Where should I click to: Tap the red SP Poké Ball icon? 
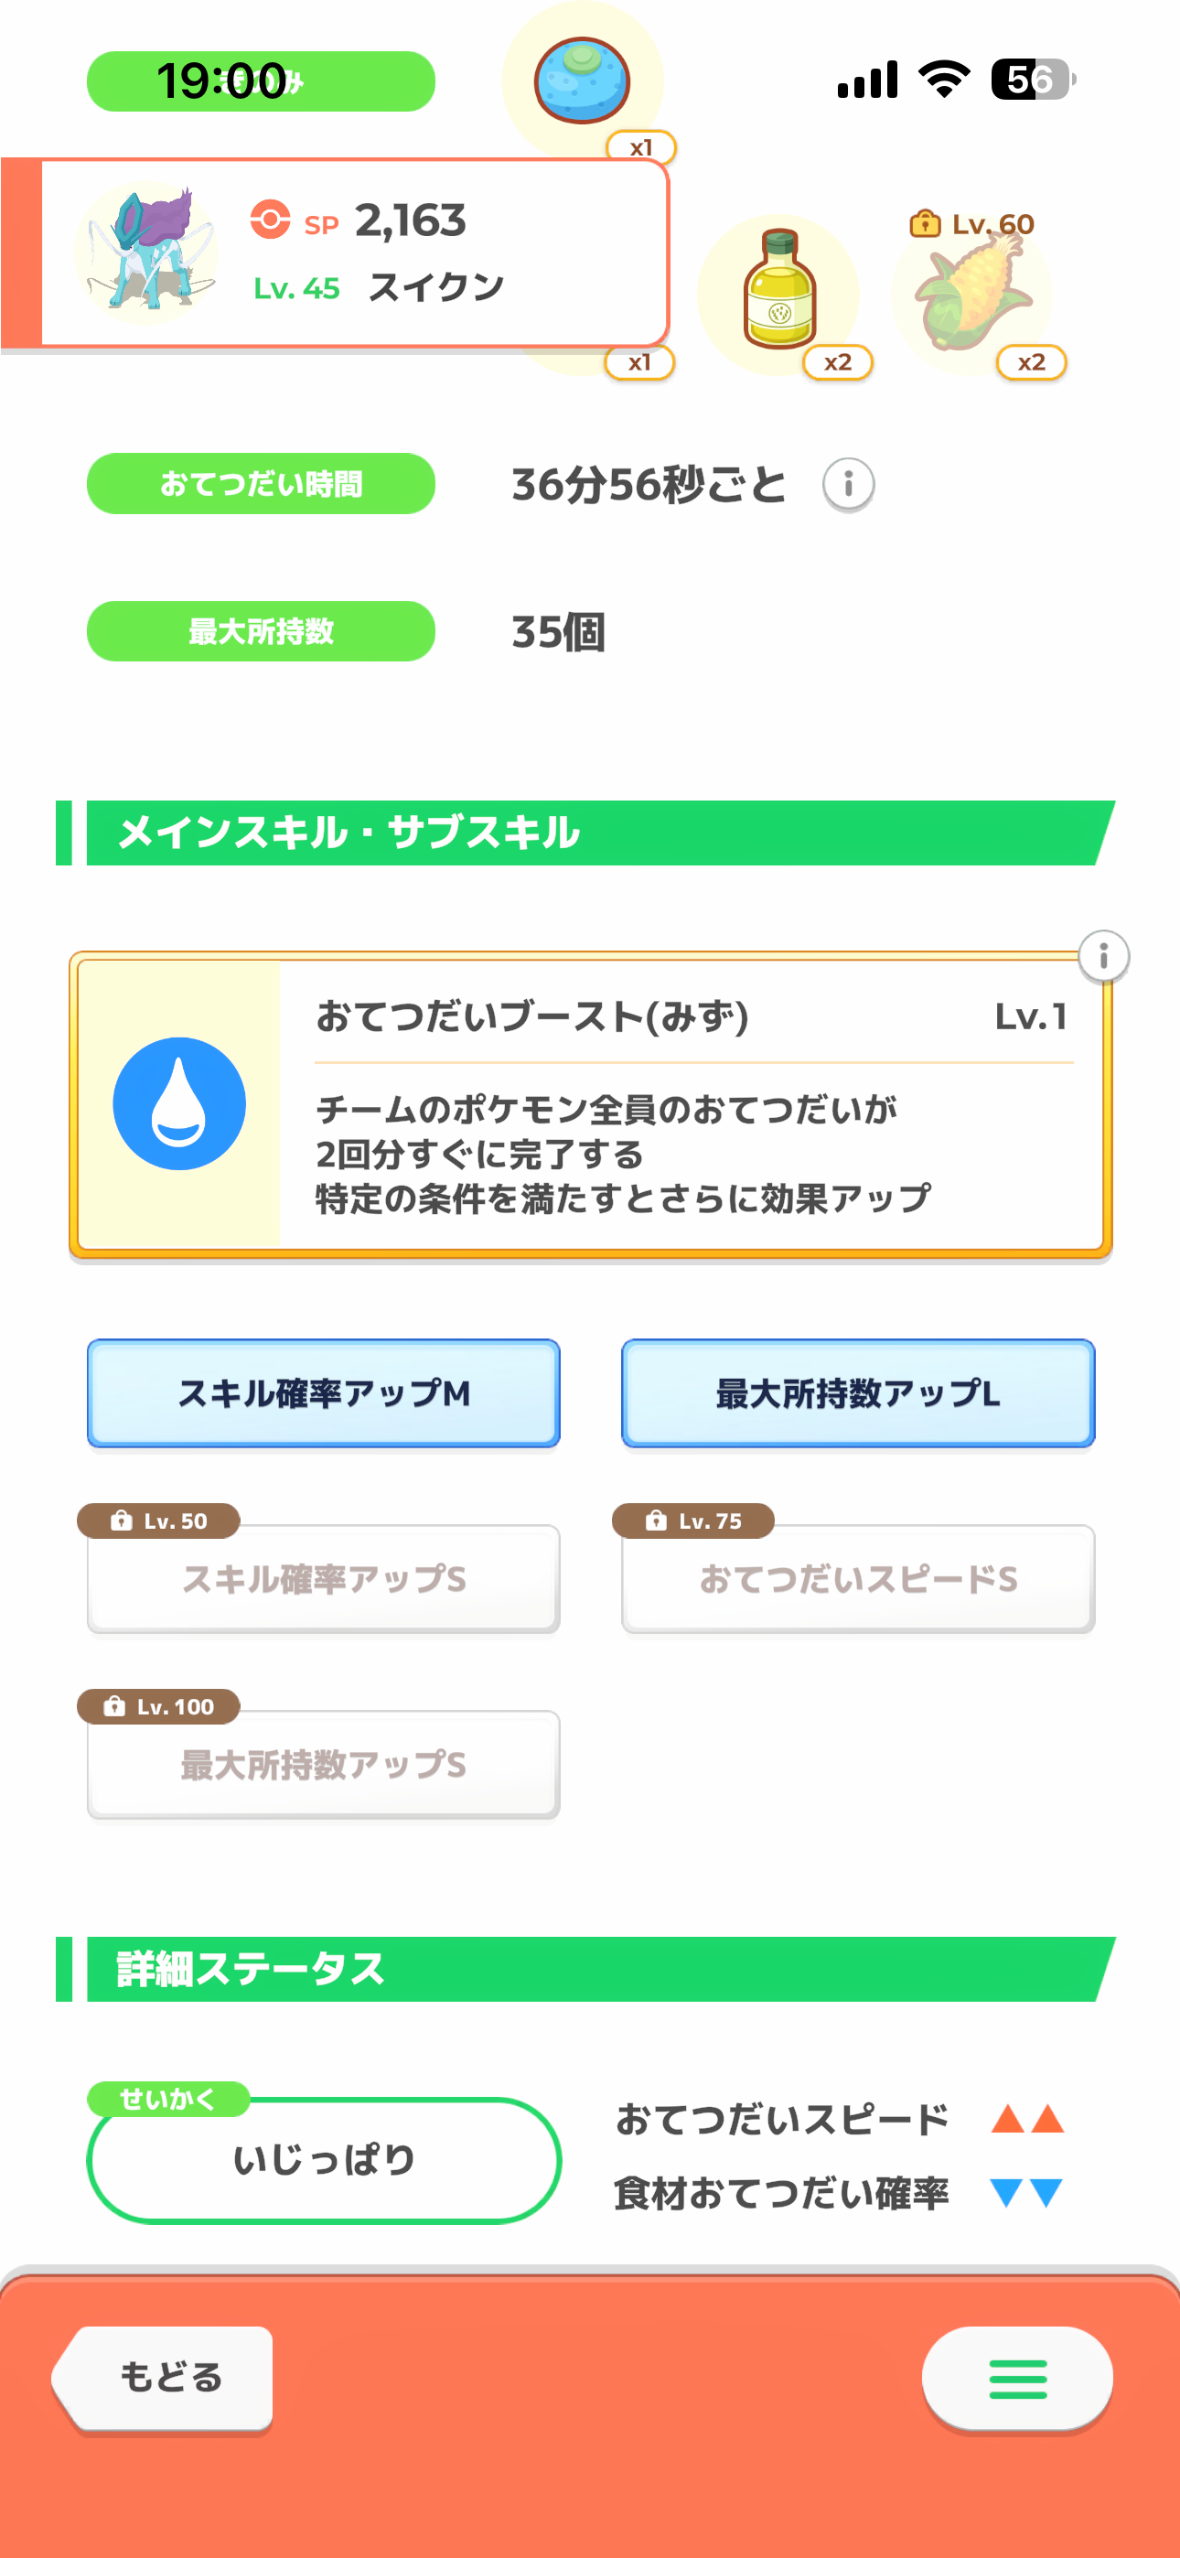coord(270,220)
